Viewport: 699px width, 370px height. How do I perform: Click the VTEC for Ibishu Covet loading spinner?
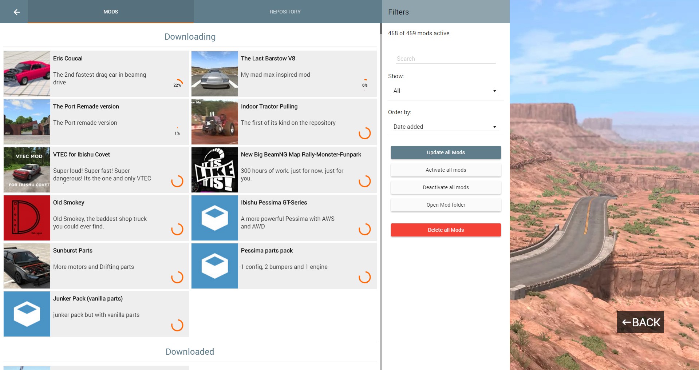coord(177,181)
